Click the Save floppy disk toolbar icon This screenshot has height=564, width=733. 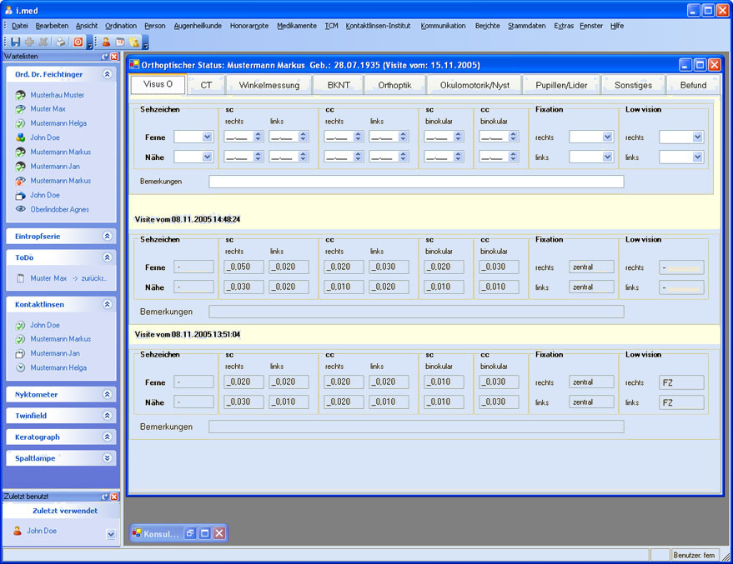pyautogui.click(x=16, y=42)
